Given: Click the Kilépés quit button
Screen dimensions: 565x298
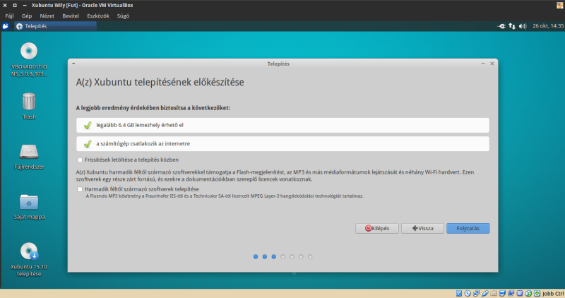Looking at the screenshot, I should [x=376, y=228].
